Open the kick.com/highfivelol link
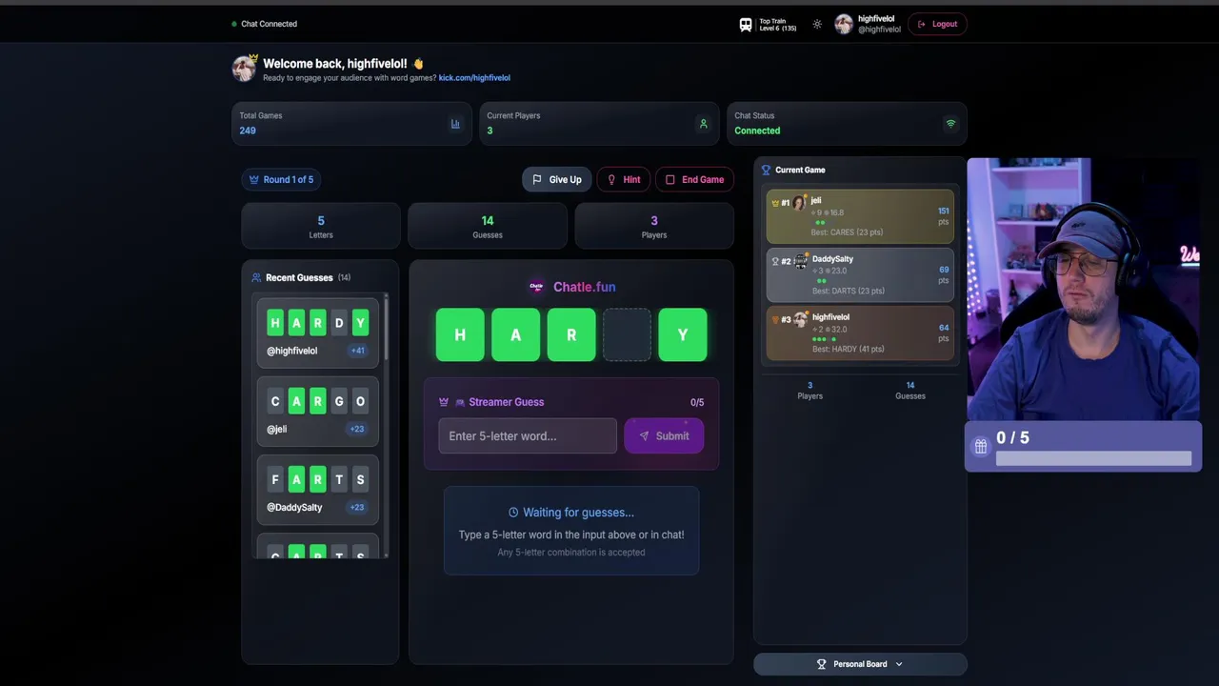This screenshot has width=1219, height=686. pos(474,78)
